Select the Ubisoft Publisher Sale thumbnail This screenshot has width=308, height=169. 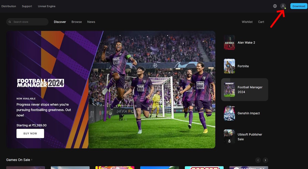point(229,137)
